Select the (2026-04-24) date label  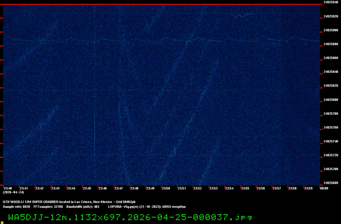pos(14,192)
